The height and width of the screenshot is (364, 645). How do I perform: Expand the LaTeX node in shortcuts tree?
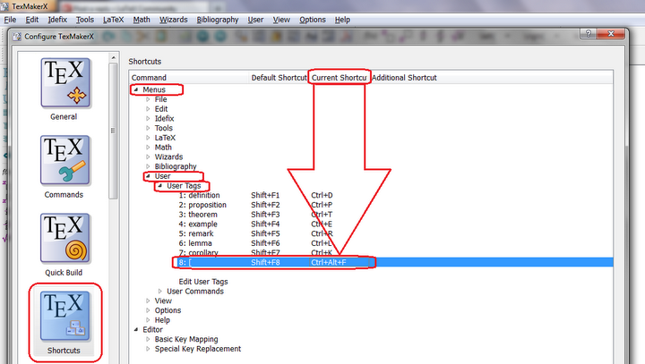148,138
